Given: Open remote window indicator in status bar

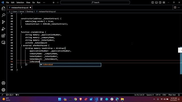Looking at the screenshot, I should pyautogui.click(x=2, y=95).
